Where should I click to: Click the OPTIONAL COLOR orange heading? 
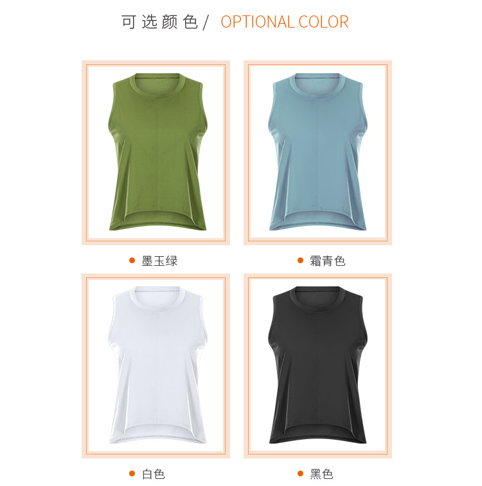coord(285,22)
